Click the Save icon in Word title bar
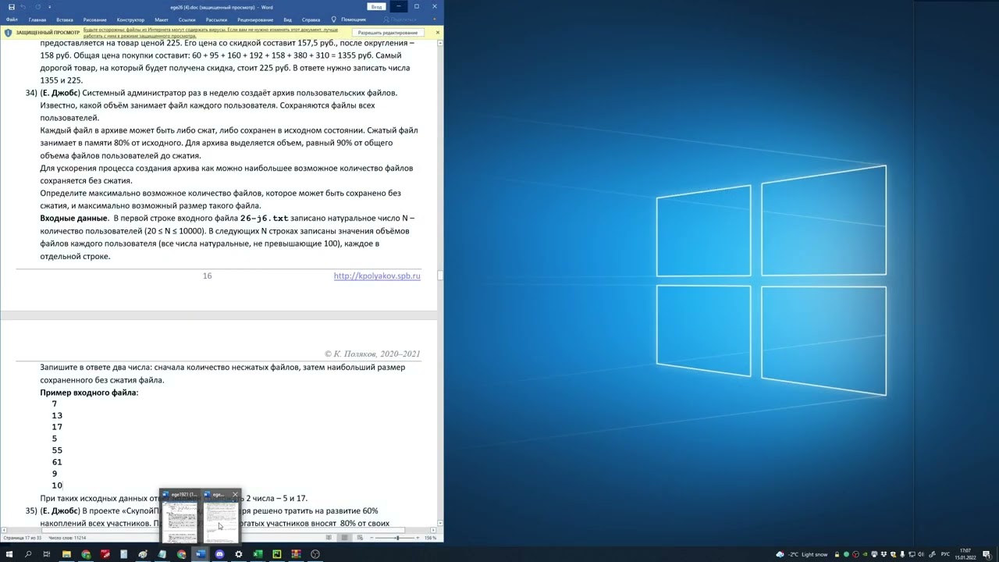Image resolution: width=999 pixels, height=562 pixels. (12, 7)
